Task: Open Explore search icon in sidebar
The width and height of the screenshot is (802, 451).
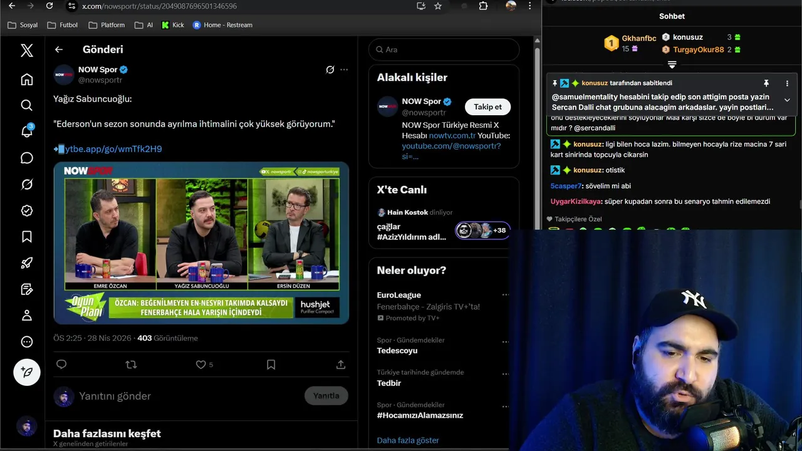Action: [26, 105]
